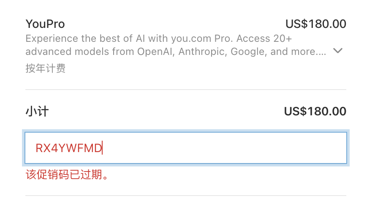The width and height of the screenshot is (375, 207).
Task: Focus the promo code input field
Action: (x=185, y=148)
